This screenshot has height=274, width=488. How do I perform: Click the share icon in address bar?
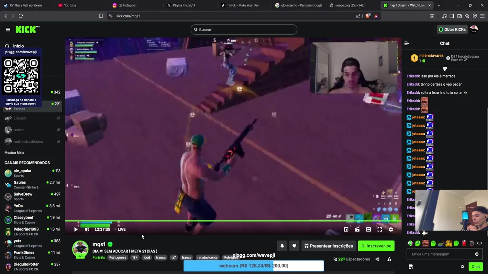tap(358, 16)
